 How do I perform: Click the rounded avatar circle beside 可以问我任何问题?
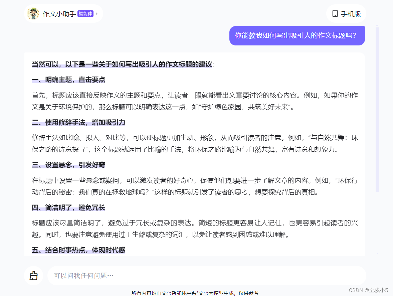tap(33, 276)
